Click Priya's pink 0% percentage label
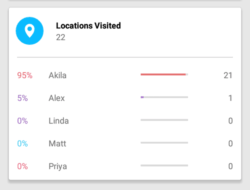 point(23,166)
